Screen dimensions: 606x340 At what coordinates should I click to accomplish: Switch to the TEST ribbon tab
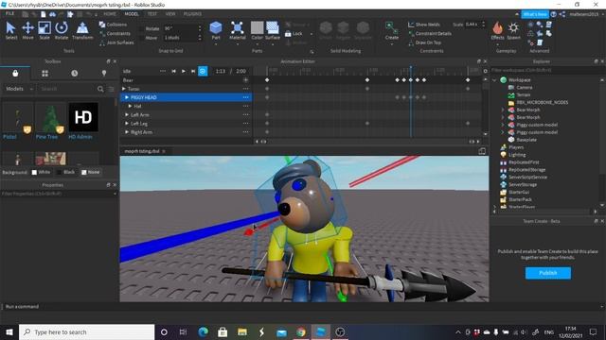pos(151,14)
